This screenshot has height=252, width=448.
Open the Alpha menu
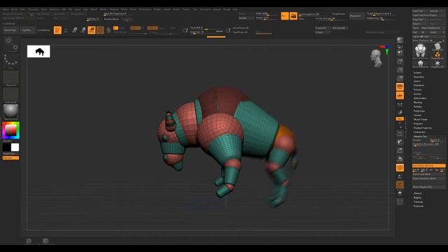6,9
